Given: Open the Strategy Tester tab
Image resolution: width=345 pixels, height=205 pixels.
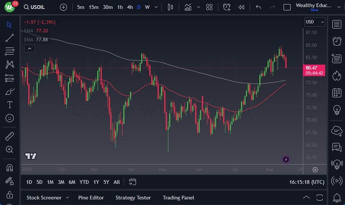Looking at the screenshot, I should [x=133, y=198].
